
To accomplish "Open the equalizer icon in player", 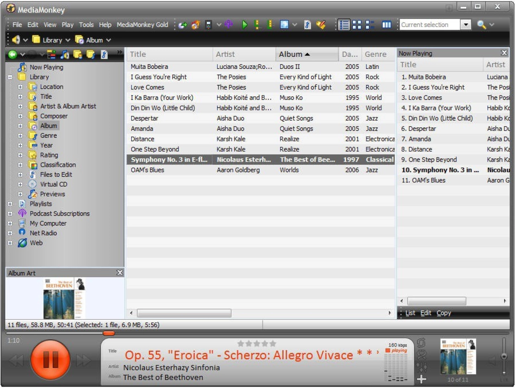I will click(x=421, y=367).
